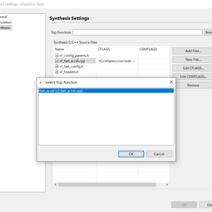Click the CFLAGS column header

[104, 49]
